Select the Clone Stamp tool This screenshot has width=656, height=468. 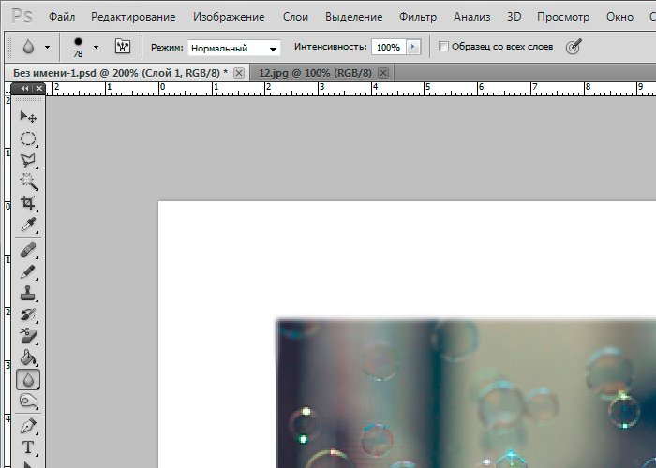[28, 293]
